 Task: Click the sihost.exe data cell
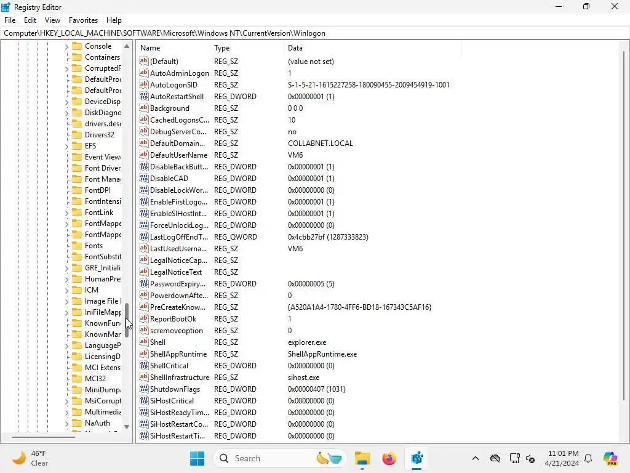pyautogui.click(x=303, y=378)
